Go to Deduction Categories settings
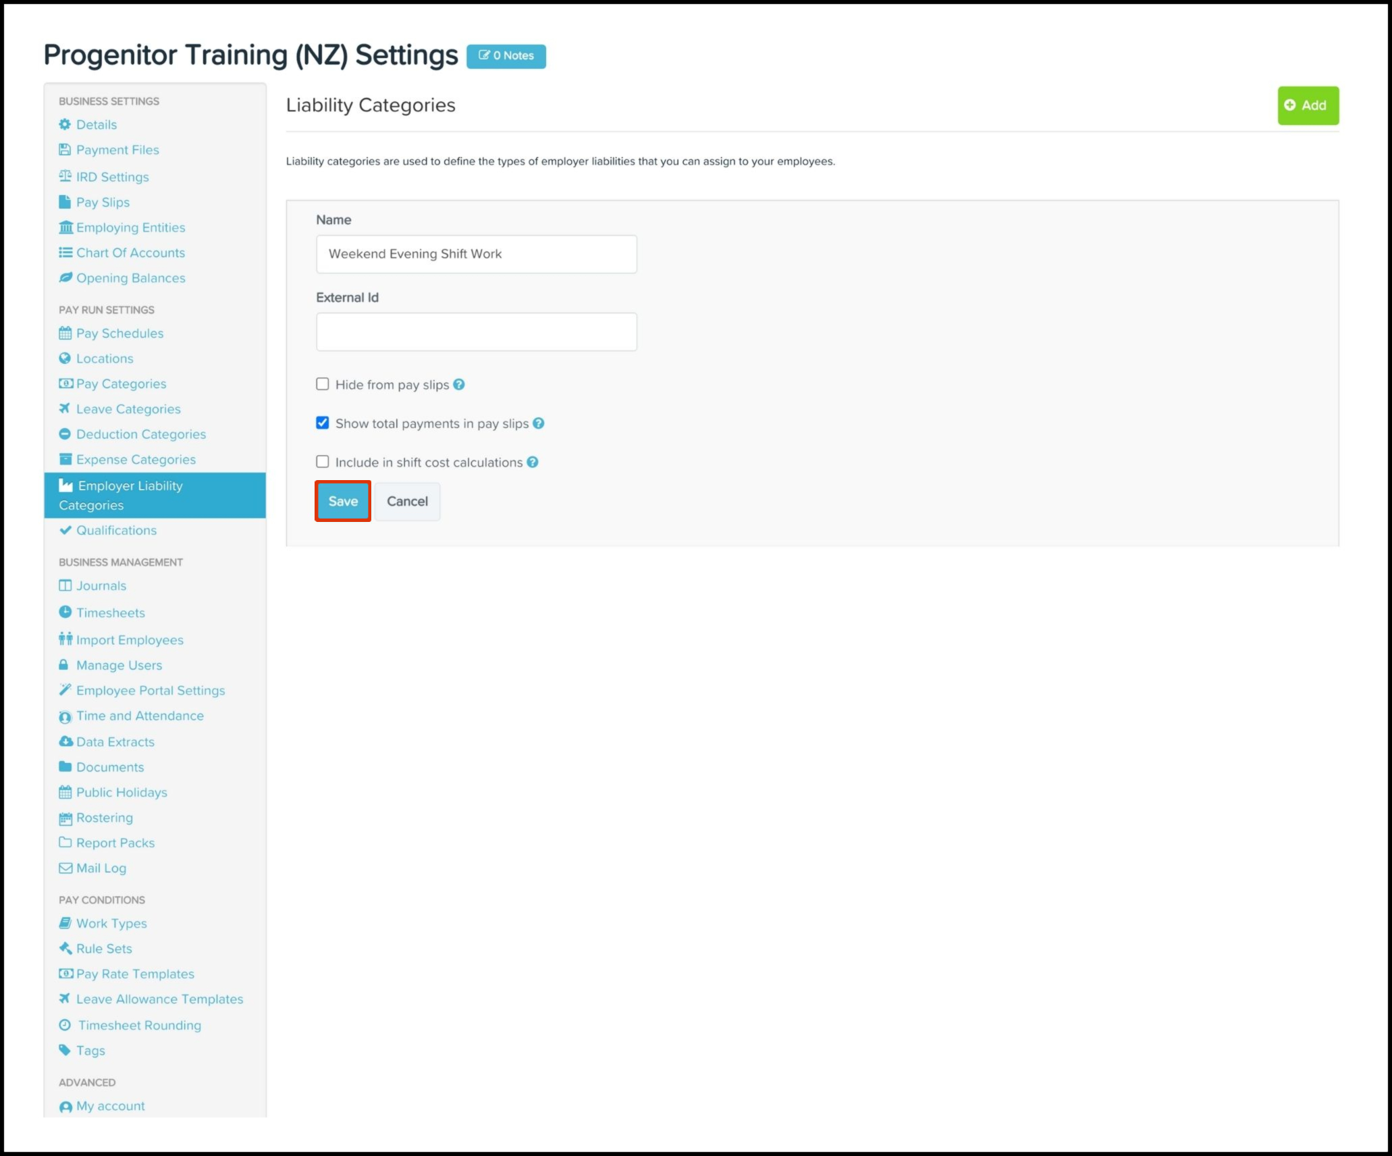This screenshot has height=1156, width=1392. [140, 434]
